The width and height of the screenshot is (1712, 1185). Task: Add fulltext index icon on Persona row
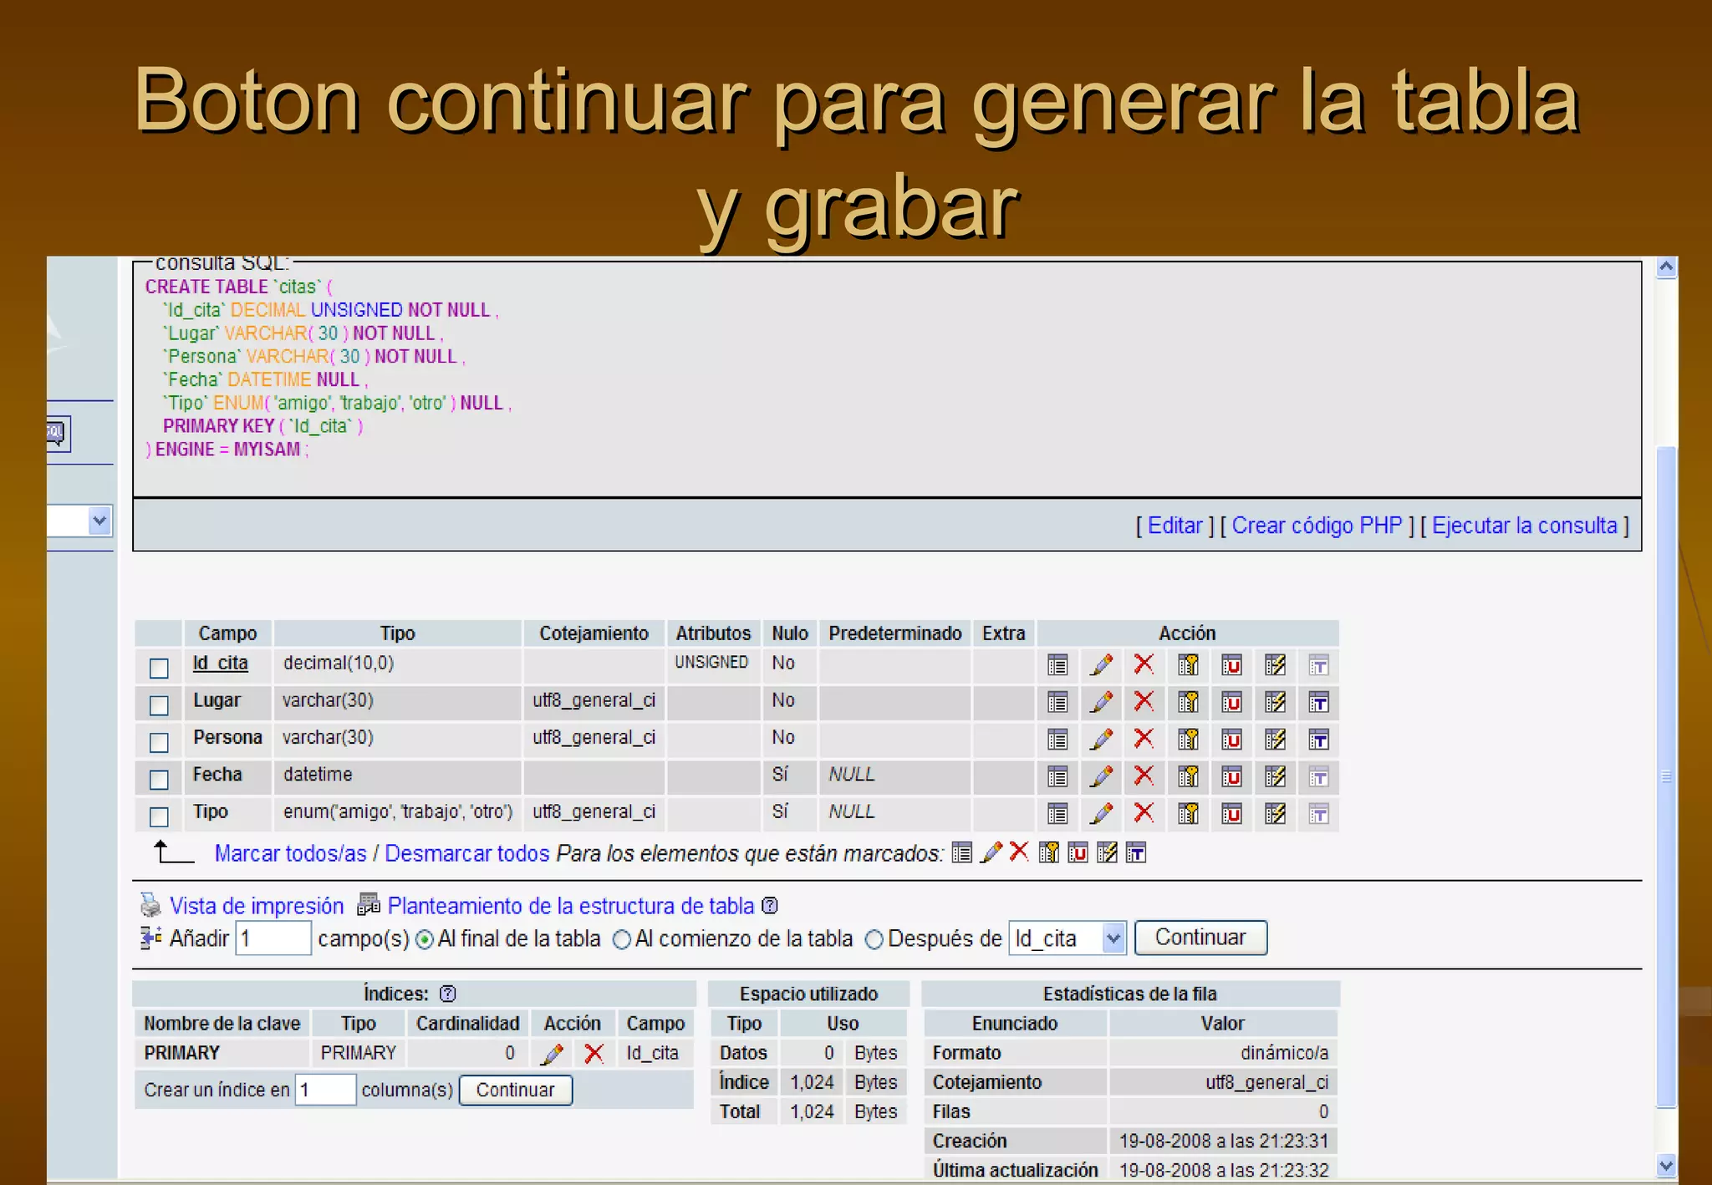coord(1318,739)
